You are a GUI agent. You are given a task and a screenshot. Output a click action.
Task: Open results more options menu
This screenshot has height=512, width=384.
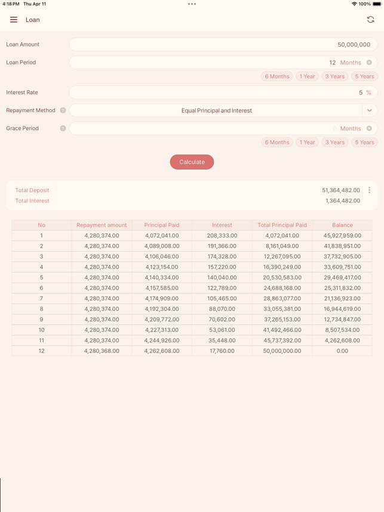(x=369, y=190)
